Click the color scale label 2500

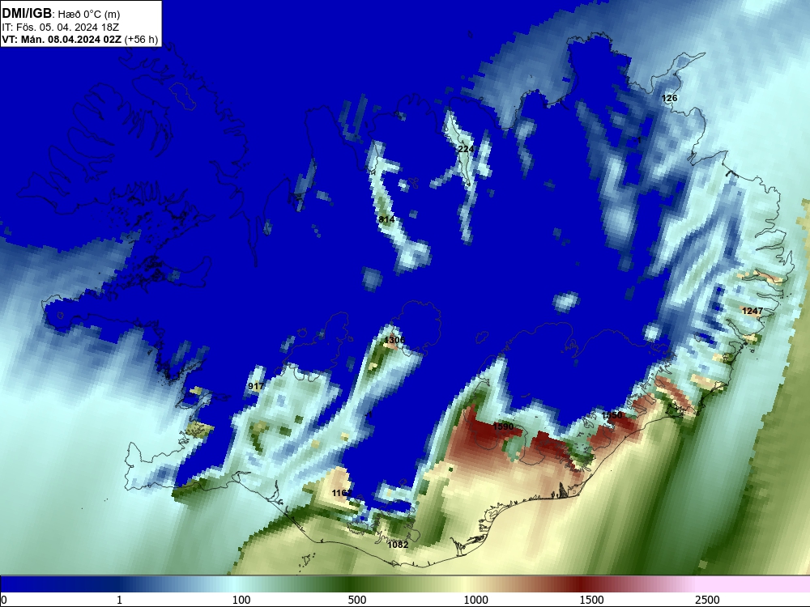click(x=707, y=600)
